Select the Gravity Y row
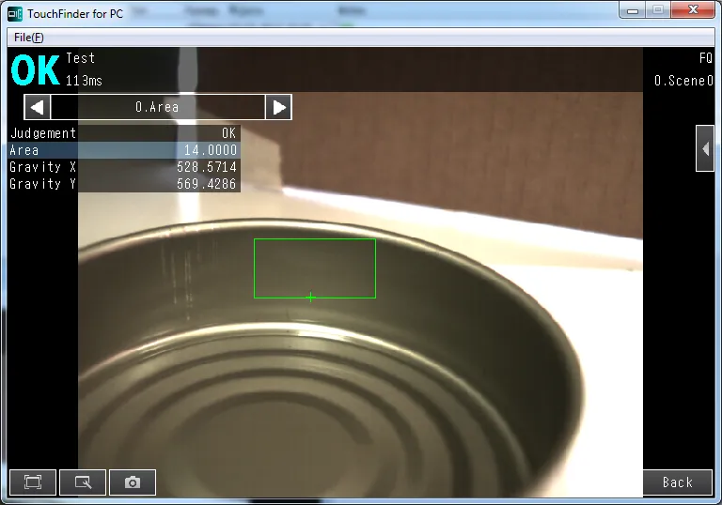This screenshot has width=722, height=505. 123,184
